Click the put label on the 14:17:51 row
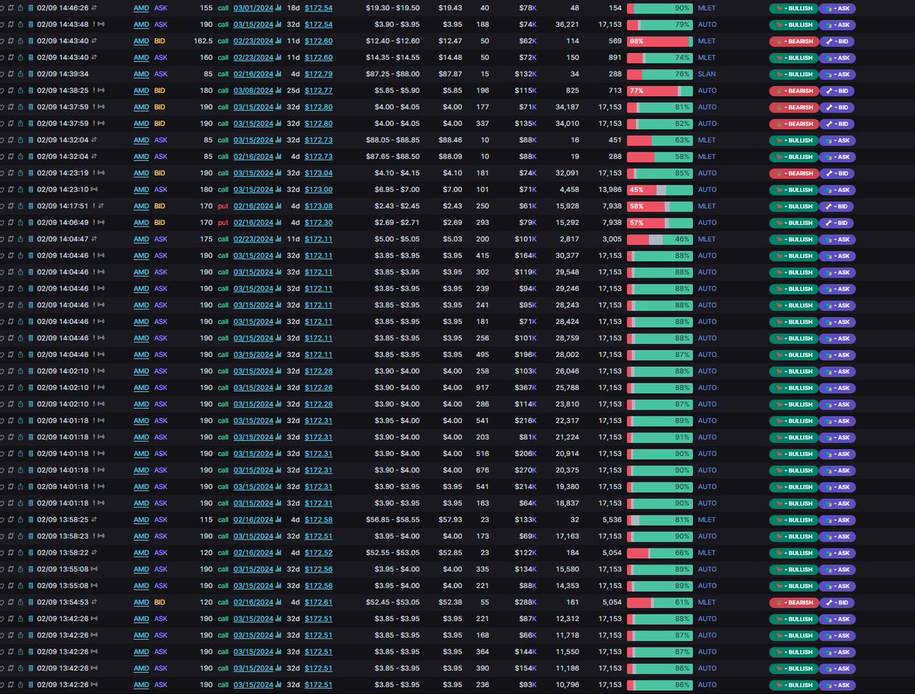 [223, 206]
